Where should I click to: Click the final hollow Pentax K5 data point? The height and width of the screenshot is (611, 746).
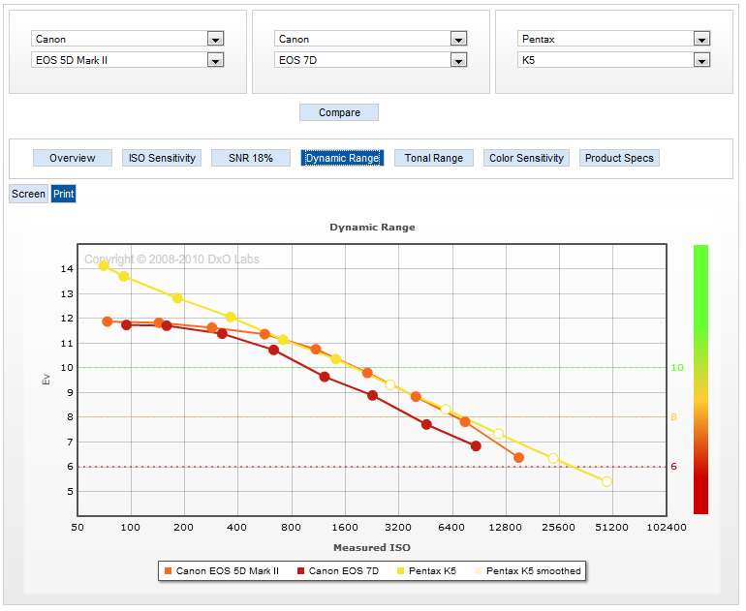(x=606, y=481)
